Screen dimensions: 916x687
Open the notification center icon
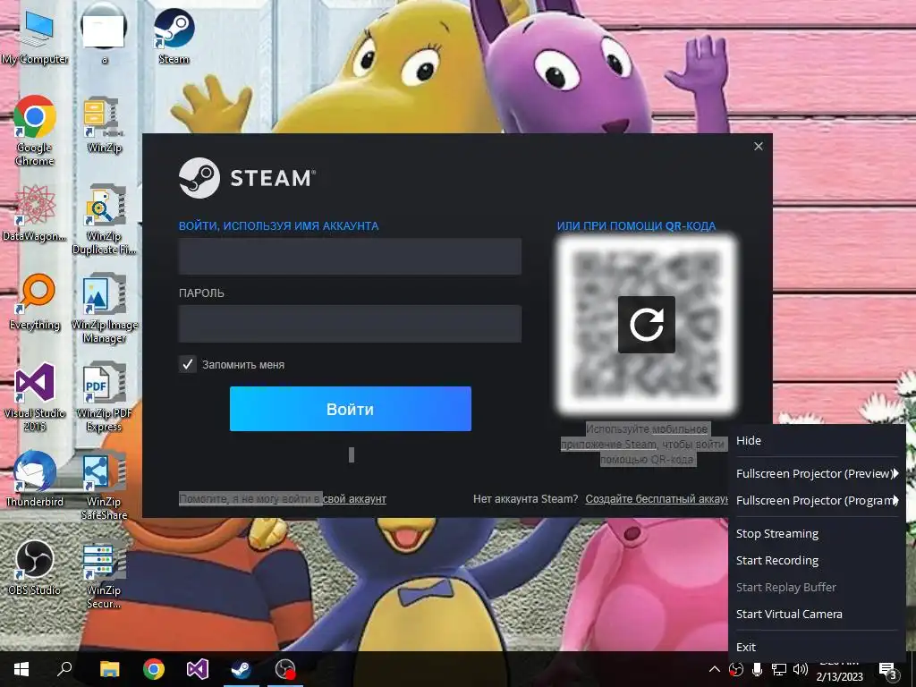(888, 671)
